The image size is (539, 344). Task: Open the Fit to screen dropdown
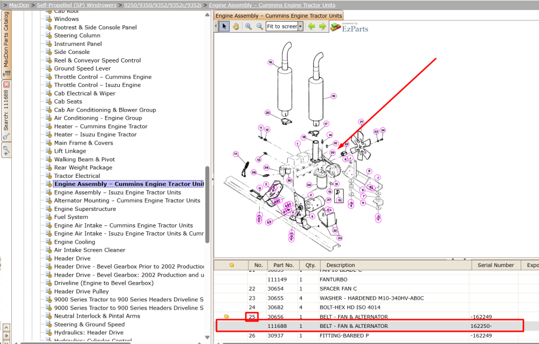pyautogui.click(x=300, y=26)
